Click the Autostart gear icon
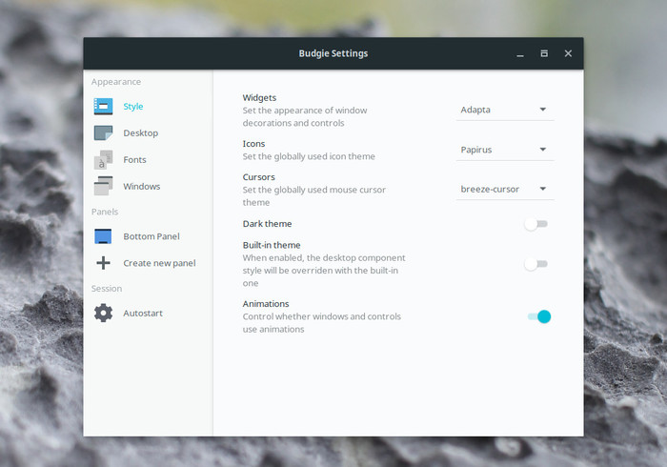This screenshot has height=467, width=667. tap(103, 313)
